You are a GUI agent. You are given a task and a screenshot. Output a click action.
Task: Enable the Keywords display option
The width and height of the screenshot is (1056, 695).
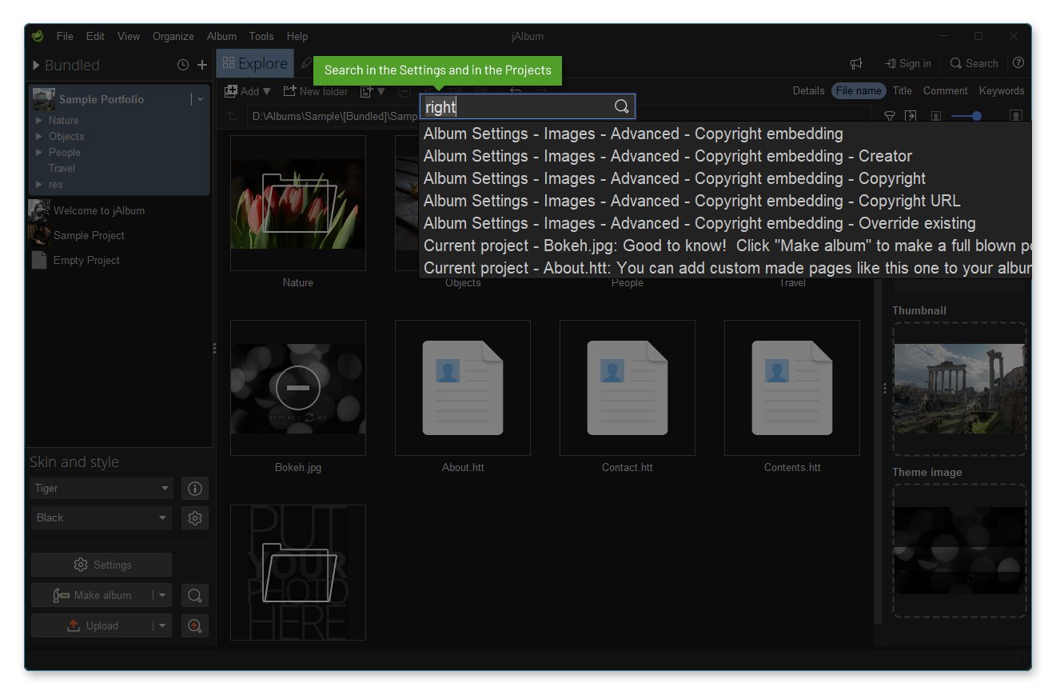click(x=1001, y=90)
